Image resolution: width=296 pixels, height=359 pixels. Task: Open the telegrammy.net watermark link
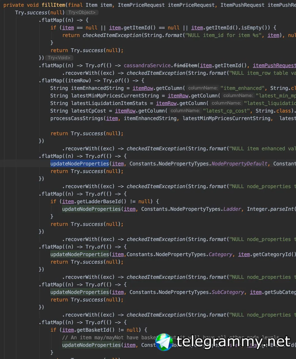click(x=234, y=342)
